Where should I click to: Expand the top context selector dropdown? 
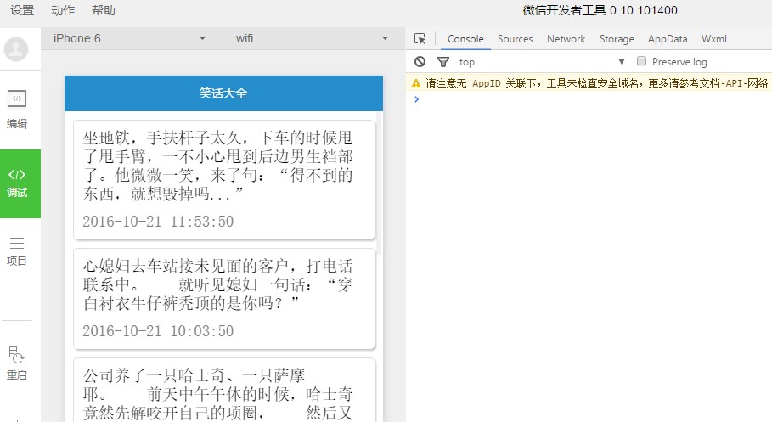pos(542,62)
